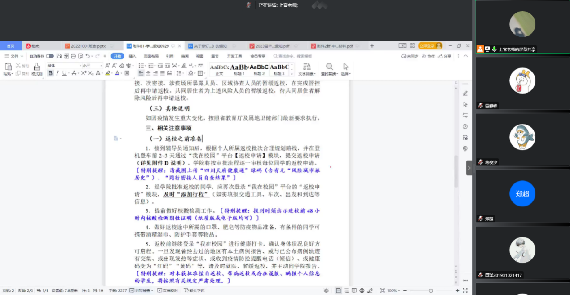
Task: Toggle Bold formatting
Action: click(50, 73)
